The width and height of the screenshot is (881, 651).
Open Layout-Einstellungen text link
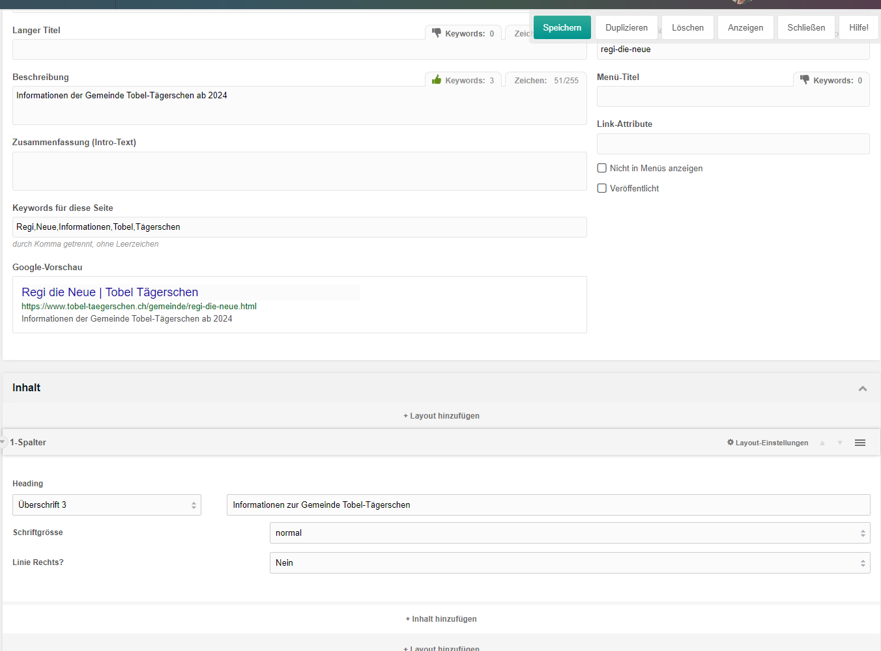tap(772, 443)
